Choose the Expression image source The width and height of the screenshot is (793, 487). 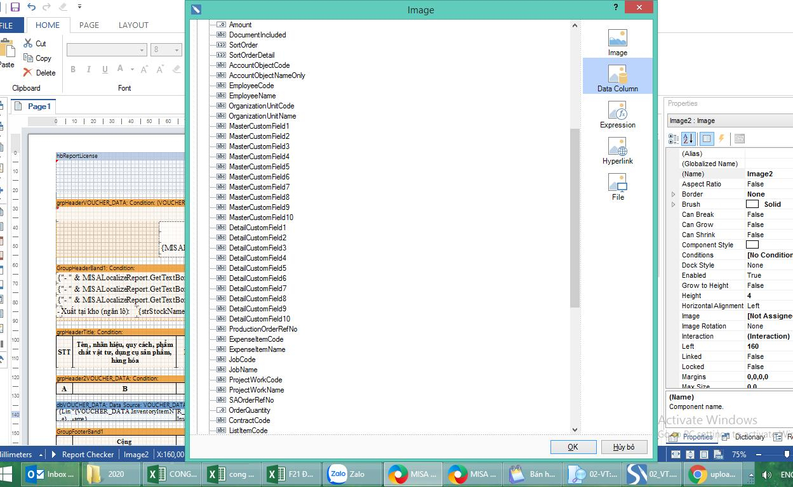[x=617, y=114]
